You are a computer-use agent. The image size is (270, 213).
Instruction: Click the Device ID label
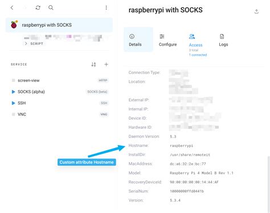[137, 118]
